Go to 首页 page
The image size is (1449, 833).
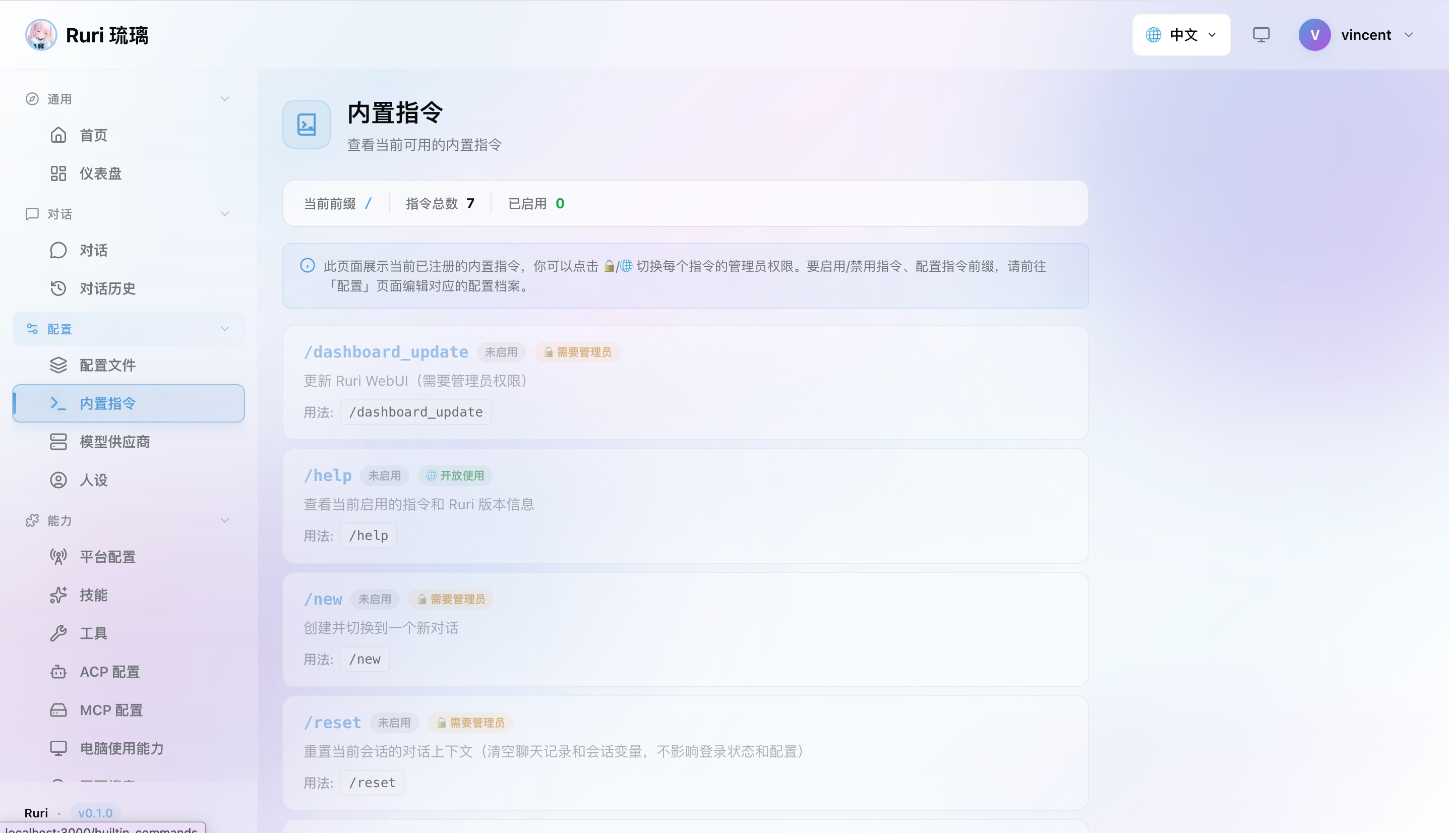click(x=129, y=135)
